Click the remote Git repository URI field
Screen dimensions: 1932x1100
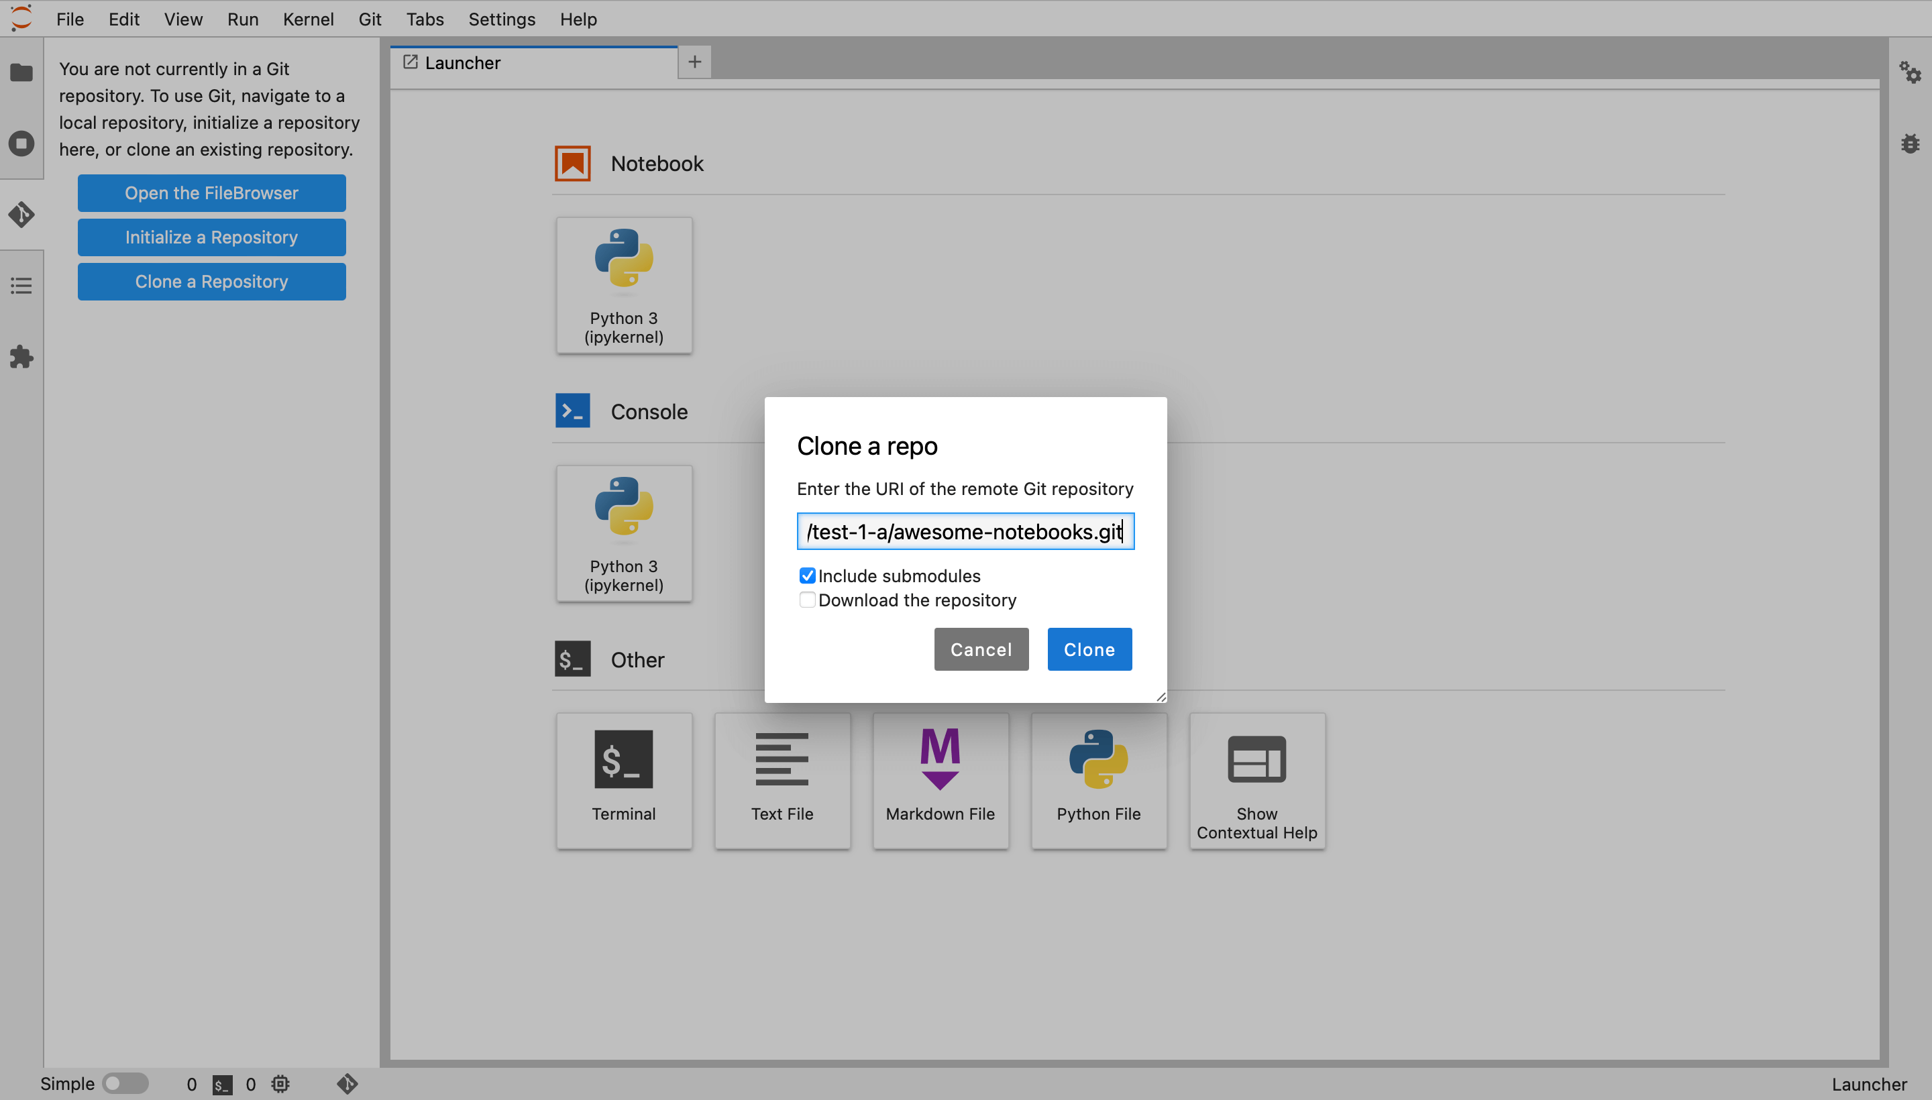(965, 531)
